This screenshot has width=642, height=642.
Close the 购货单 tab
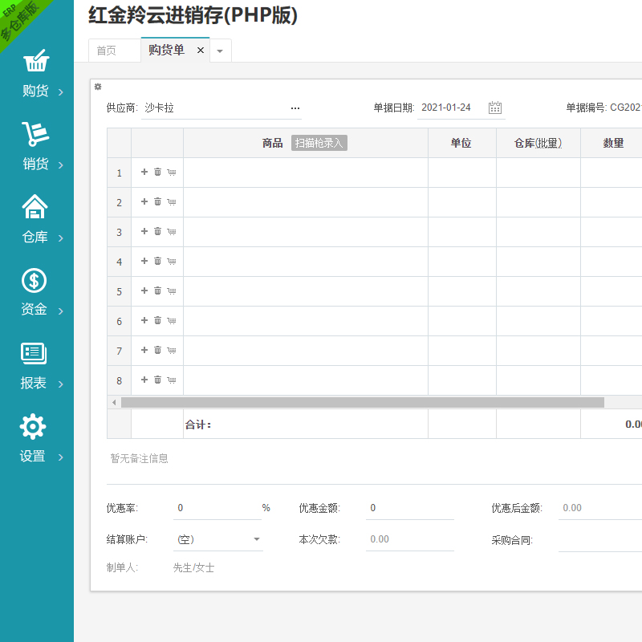click(201, 51)
